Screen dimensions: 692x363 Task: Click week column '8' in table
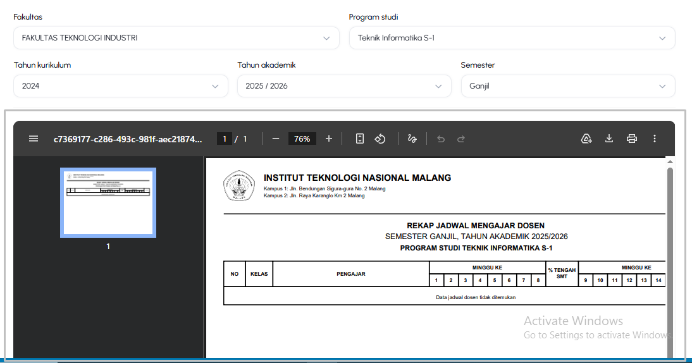538,280
